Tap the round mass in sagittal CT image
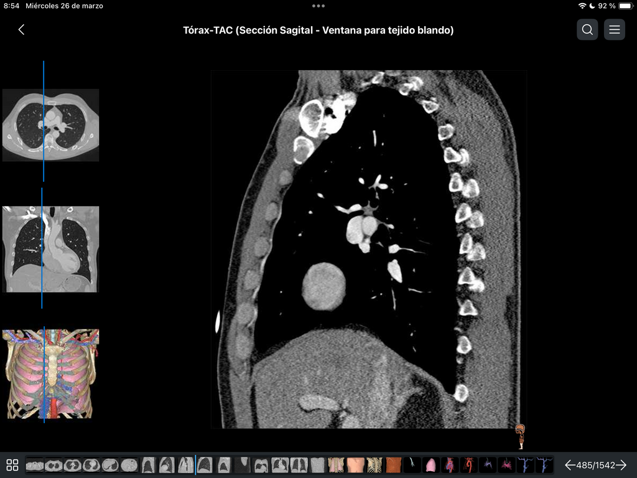This screenshot has width=637, height=478. pyautogui.click(x=323, y=286)
